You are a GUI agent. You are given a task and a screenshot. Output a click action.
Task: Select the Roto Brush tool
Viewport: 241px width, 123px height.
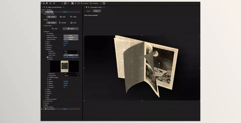[50, 3]
